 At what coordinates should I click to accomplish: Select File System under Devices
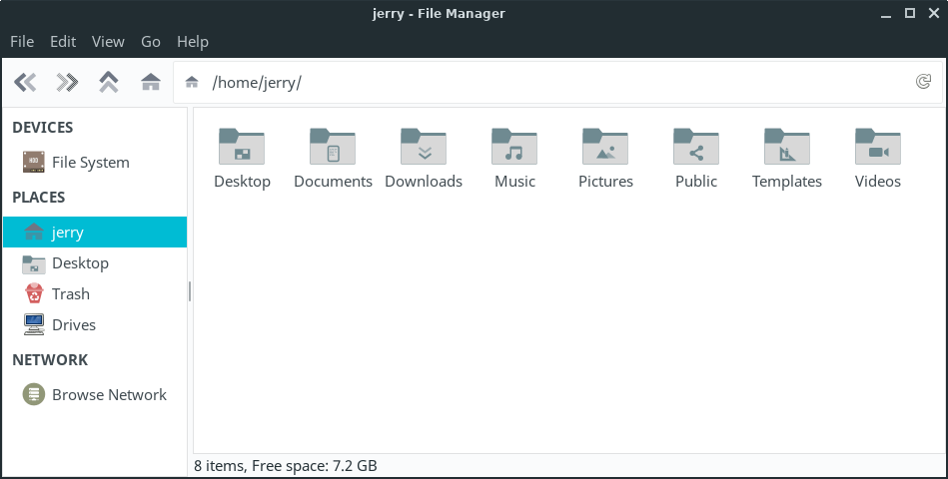click(90, 163)
